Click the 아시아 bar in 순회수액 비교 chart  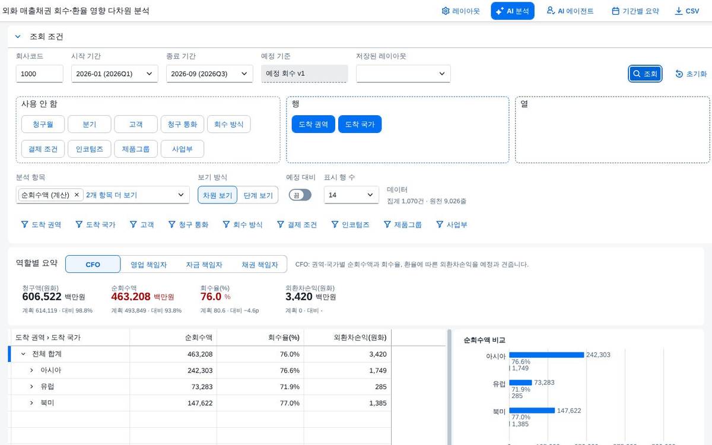point(546,355)
